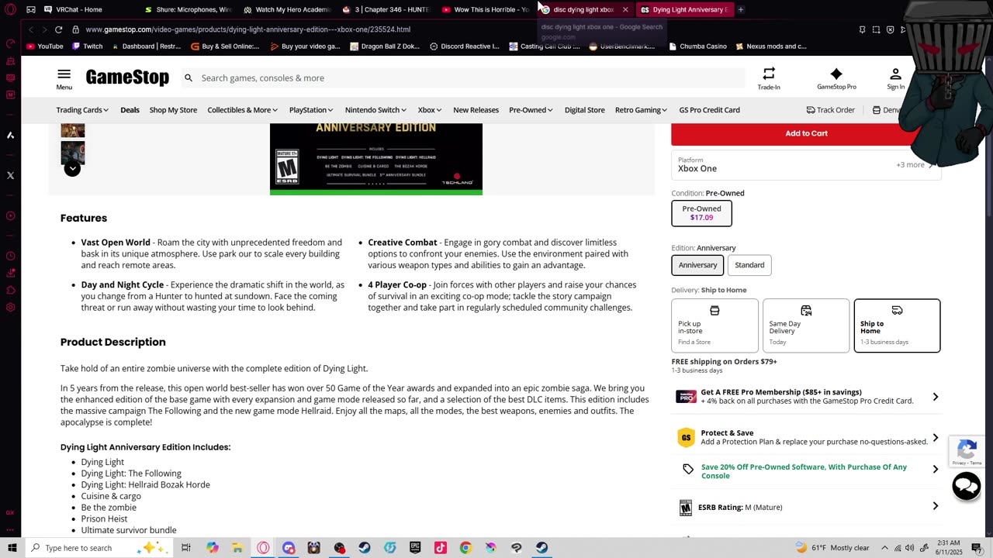Switch to Wow This is Horrible tab
Screen dimensions: 993x558
tap(486, 9)
